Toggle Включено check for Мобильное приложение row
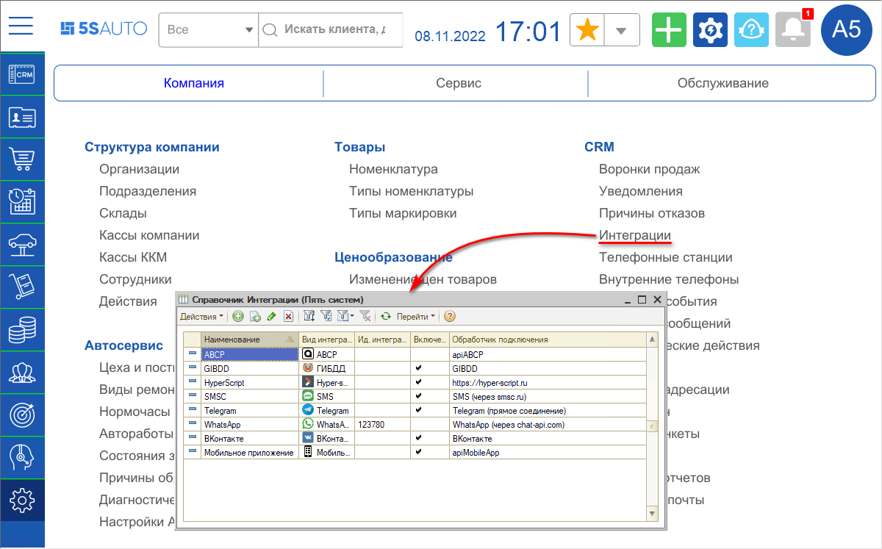Image resolution: width=882 pixels, height=549 pixels. (419, 452)
